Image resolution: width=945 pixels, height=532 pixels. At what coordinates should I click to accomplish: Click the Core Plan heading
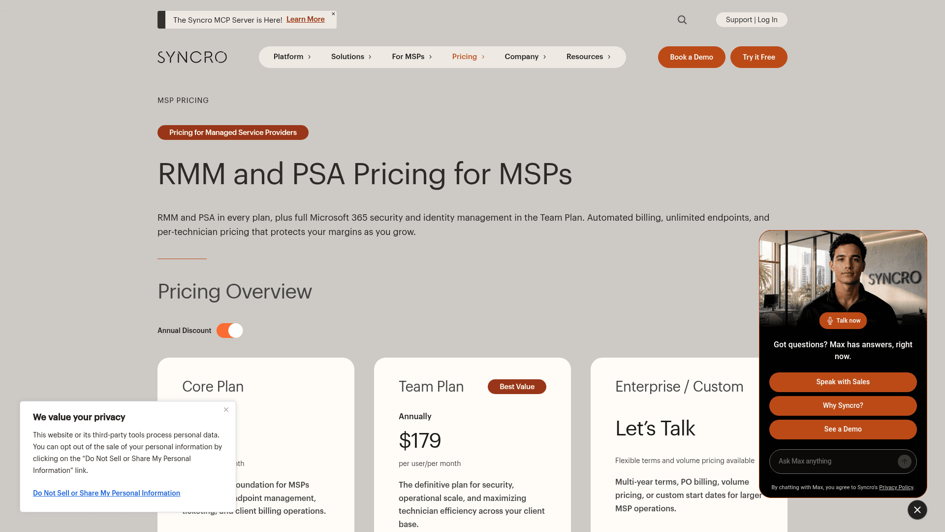point(213,387)
